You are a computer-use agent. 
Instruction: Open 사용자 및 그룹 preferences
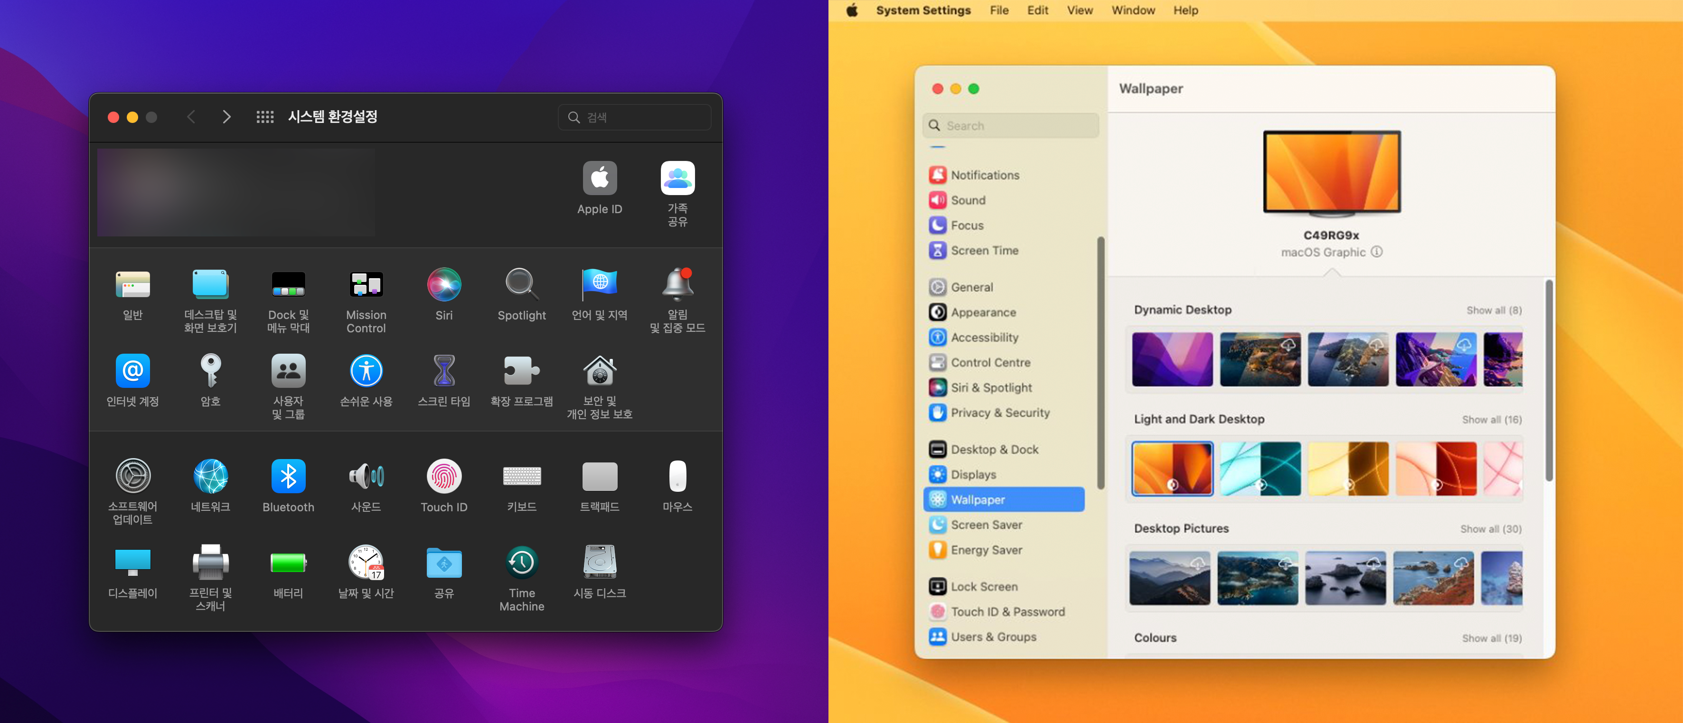288,370
